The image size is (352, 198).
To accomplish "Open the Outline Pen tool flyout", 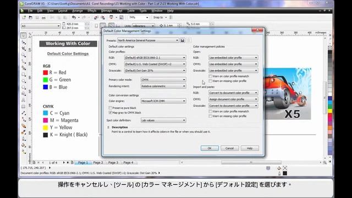I will coord(24,139).
